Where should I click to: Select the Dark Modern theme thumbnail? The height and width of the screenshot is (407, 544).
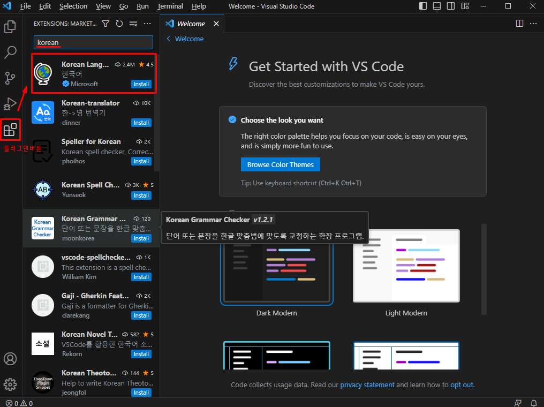(276, 272)
